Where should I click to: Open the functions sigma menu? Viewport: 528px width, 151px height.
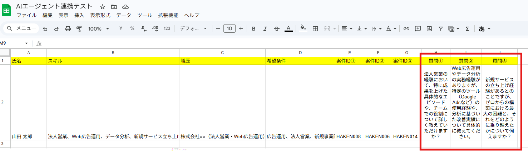coord(467,29)
